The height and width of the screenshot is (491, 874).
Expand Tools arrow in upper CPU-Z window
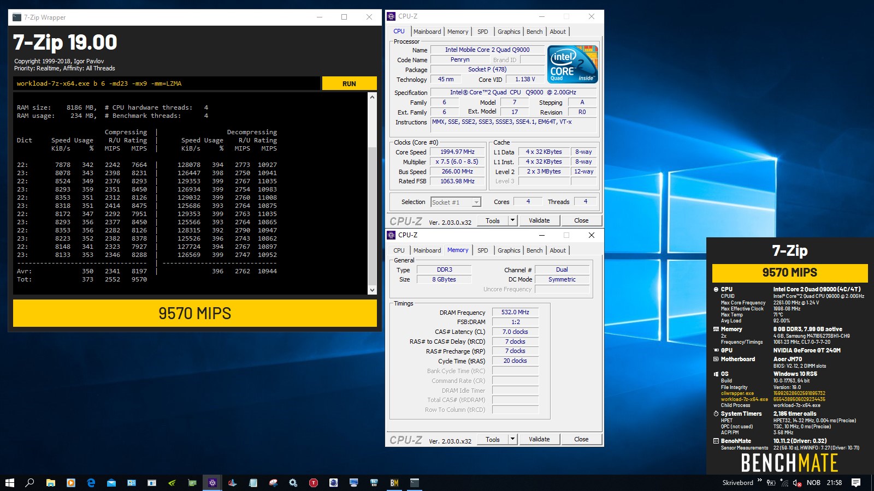pyautogui.click(x=512, y=220)
